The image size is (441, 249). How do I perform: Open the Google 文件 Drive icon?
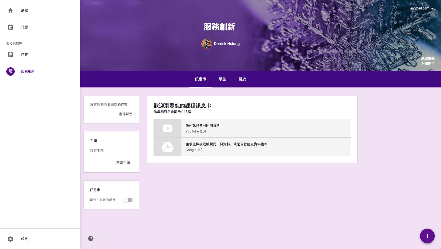pyautogui.click(x=167, y=147)
